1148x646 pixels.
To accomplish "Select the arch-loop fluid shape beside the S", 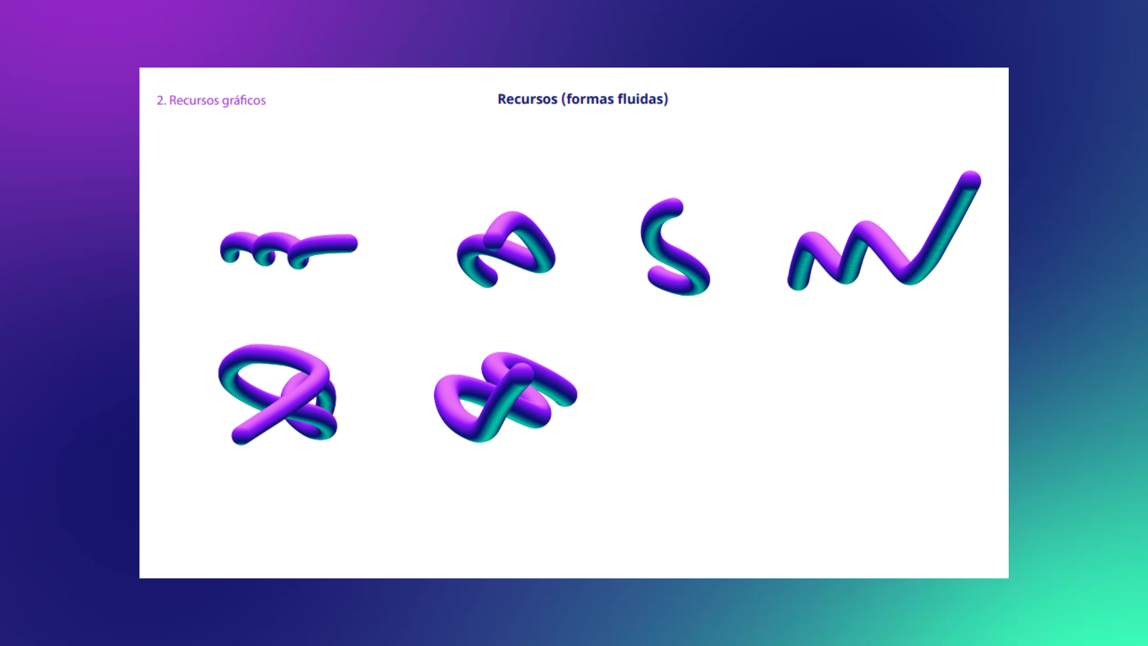I will tap(506, 249).
